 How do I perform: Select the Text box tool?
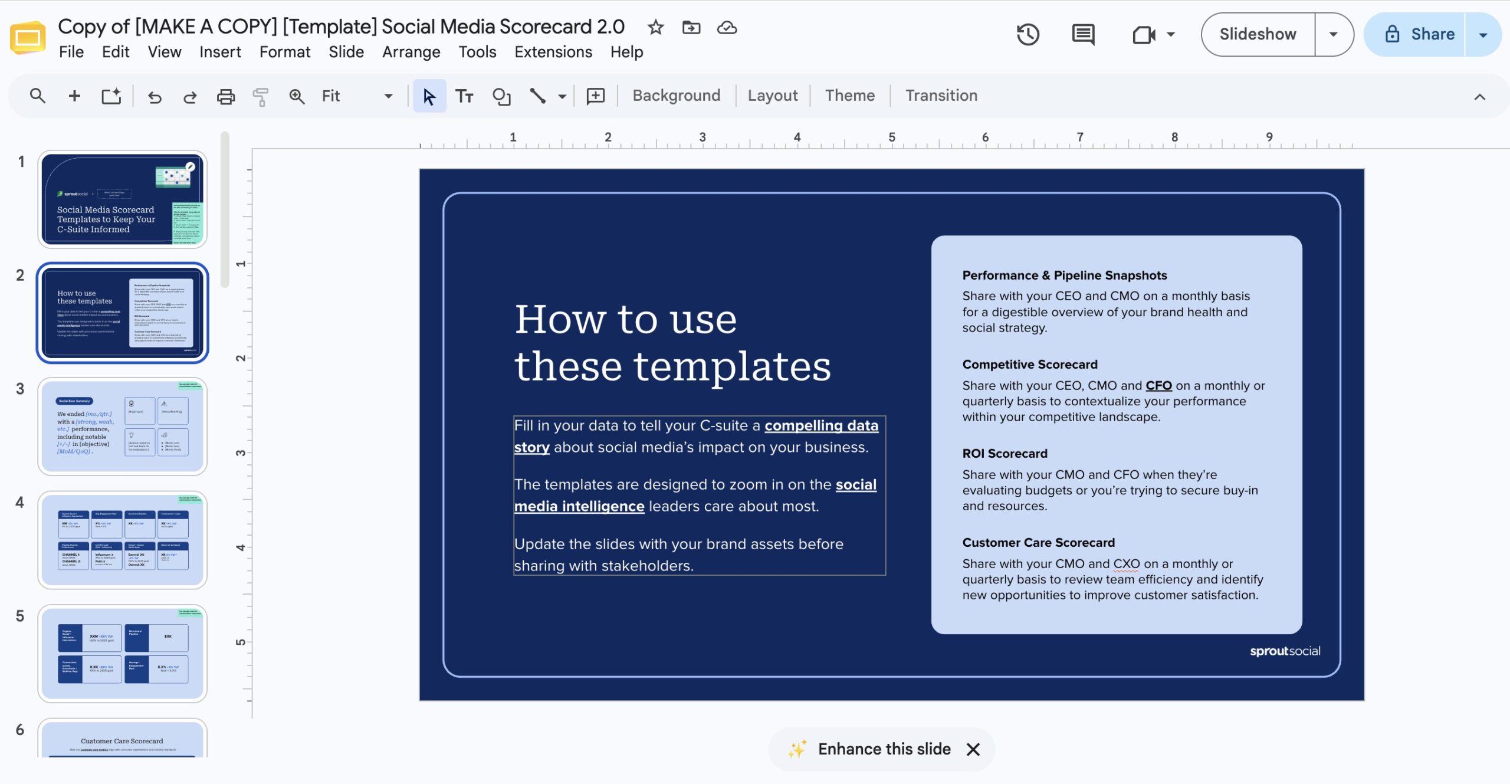[464, 96]
